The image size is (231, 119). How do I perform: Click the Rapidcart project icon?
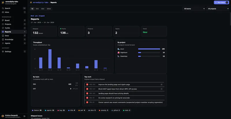coord(119,53)
